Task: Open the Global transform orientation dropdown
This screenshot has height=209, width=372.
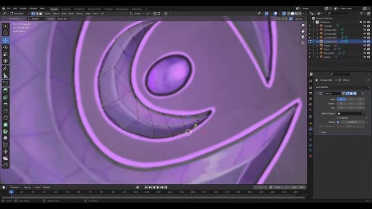Action: coord(137,14)
